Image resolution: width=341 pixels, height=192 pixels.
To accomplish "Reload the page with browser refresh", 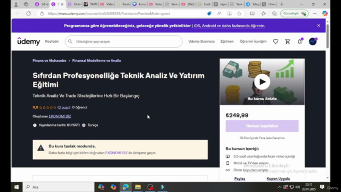I will pos(28,13).
